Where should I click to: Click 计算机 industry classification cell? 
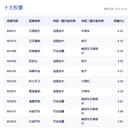[85, 81]
